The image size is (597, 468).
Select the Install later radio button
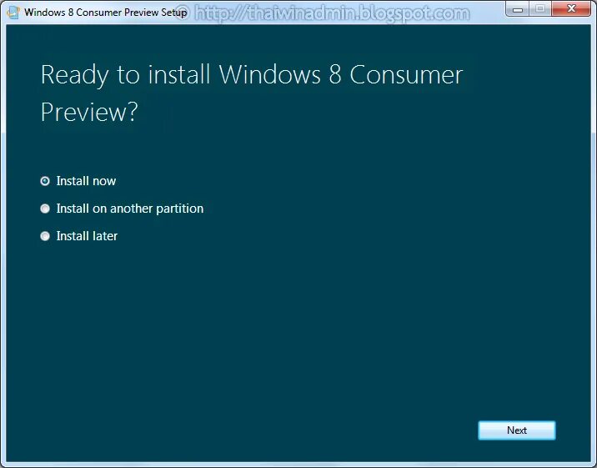coord(45,236)
